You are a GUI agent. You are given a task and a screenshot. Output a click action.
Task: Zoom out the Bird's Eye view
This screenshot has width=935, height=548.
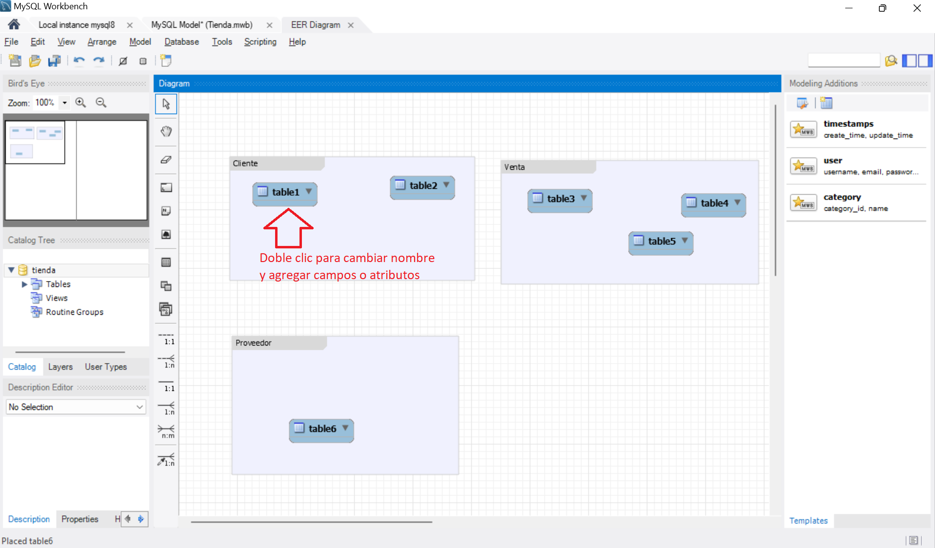click(101, 102)
